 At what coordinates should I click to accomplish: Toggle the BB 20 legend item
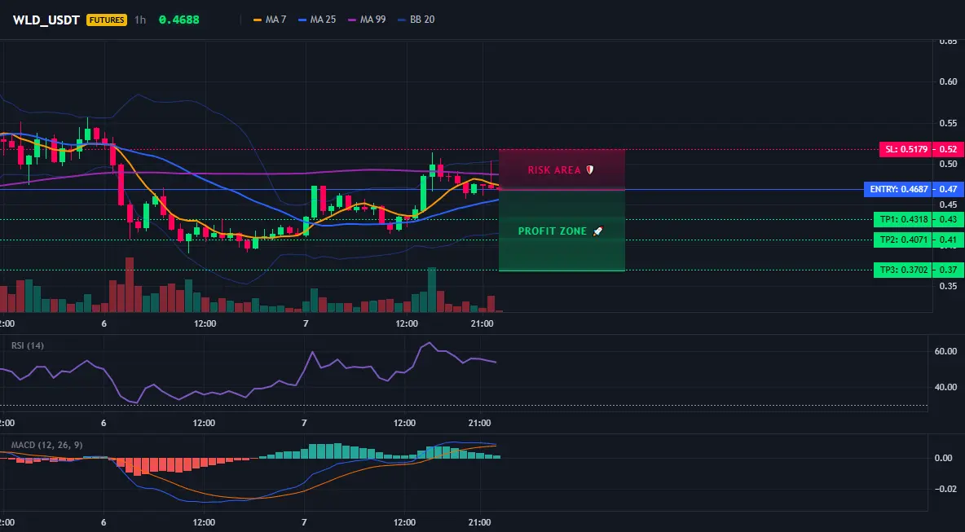coord(416,20)
